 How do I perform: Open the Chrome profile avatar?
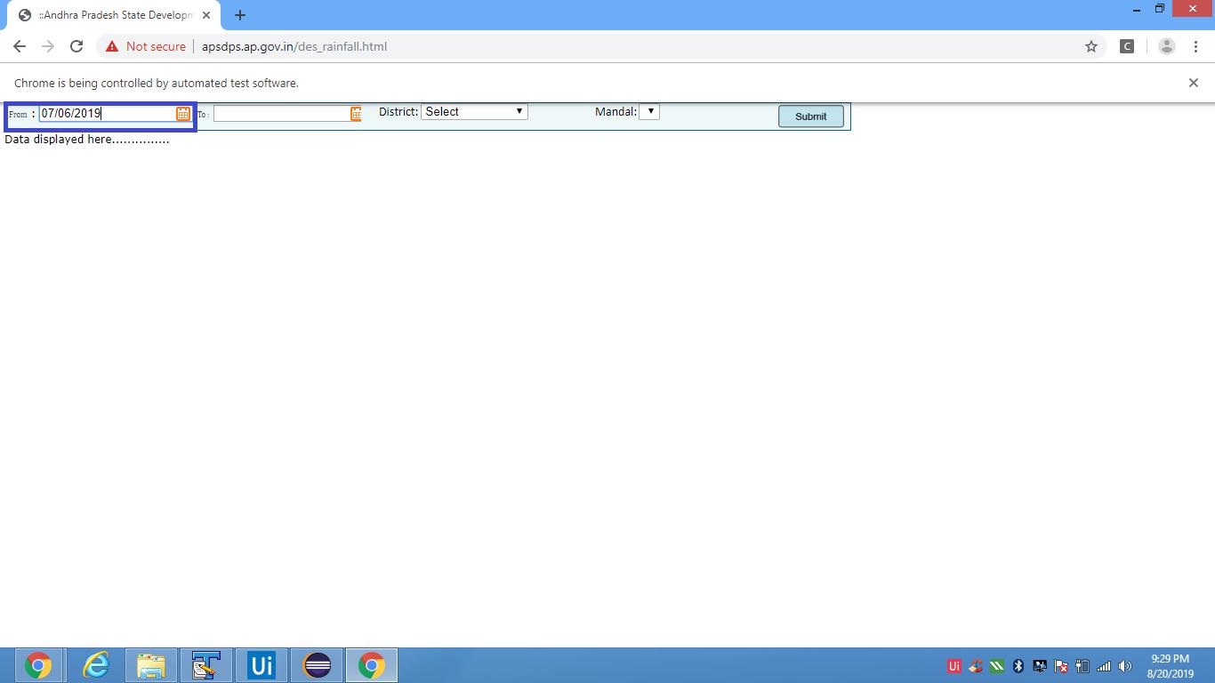coord(1167,46)
